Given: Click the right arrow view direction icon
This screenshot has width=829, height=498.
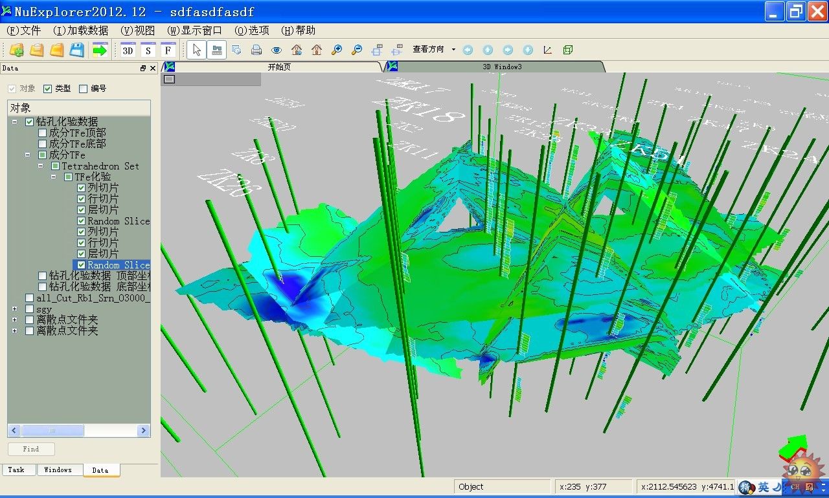Looking at the screenshot, I should point(508,50).
